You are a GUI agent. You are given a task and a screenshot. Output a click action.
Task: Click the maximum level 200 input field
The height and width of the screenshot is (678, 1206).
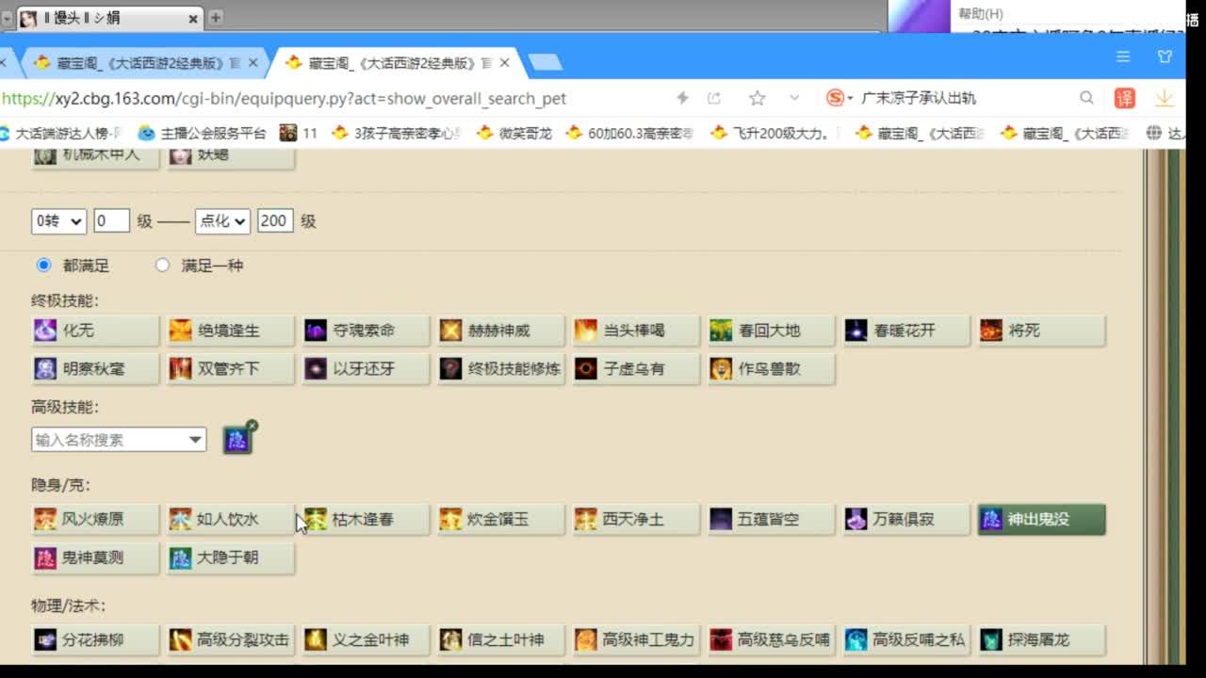(275, 220)
